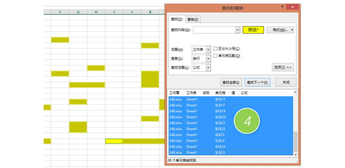Click the results list scrollbar thumb
The height and width of the screenshot is (168, 345).
click(x=296, y=142)
